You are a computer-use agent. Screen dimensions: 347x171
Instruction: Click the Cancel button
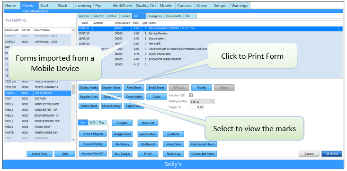tap(309, 154)
